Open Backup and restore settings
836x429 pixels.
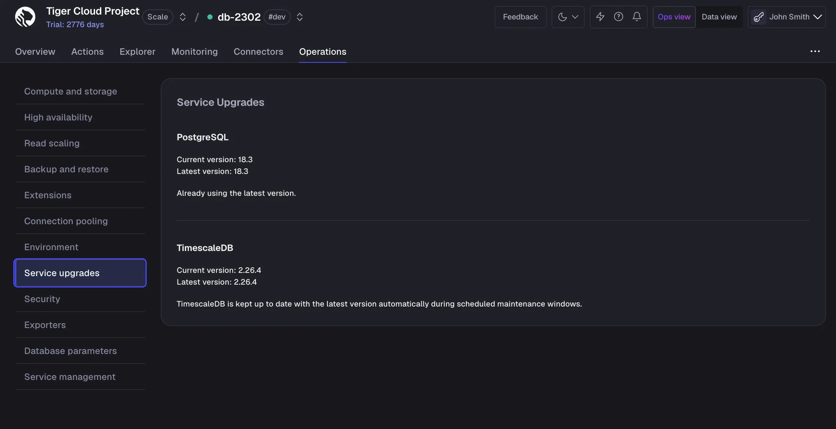pos(80,169)
